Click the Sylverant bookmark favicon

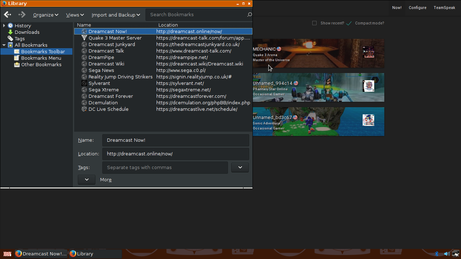coord(84,83)
